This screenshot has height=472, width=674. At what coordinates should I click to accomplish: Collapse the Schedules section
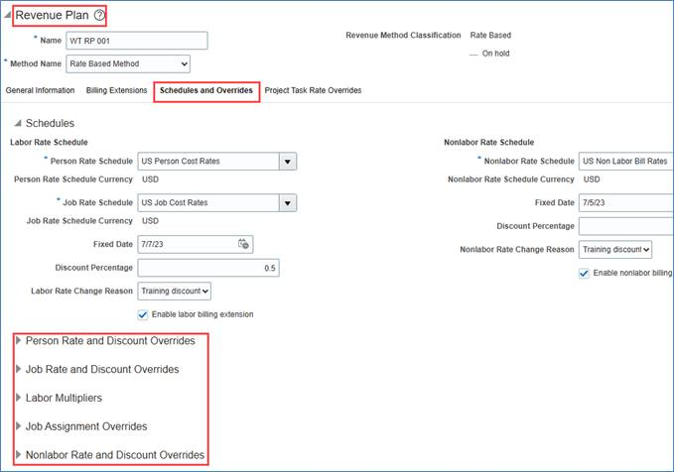18,123
